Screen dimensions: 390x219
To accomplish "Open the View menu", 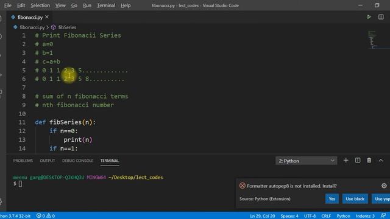I will click(x=60, y=5).
